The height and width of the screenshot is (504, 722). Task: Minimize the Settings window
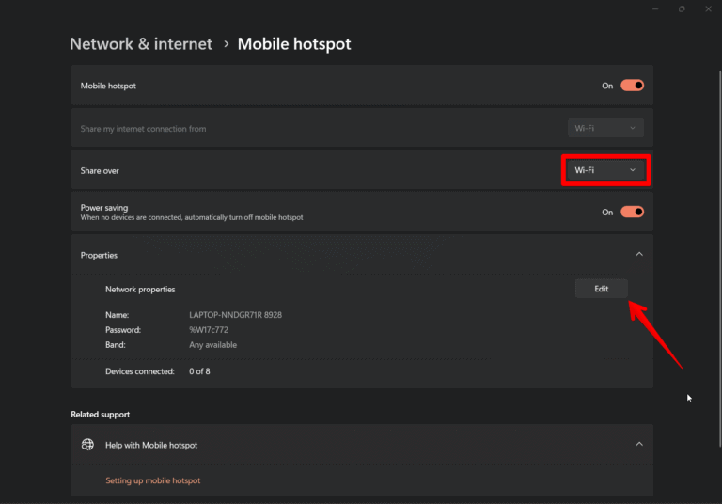pos(655,8)
